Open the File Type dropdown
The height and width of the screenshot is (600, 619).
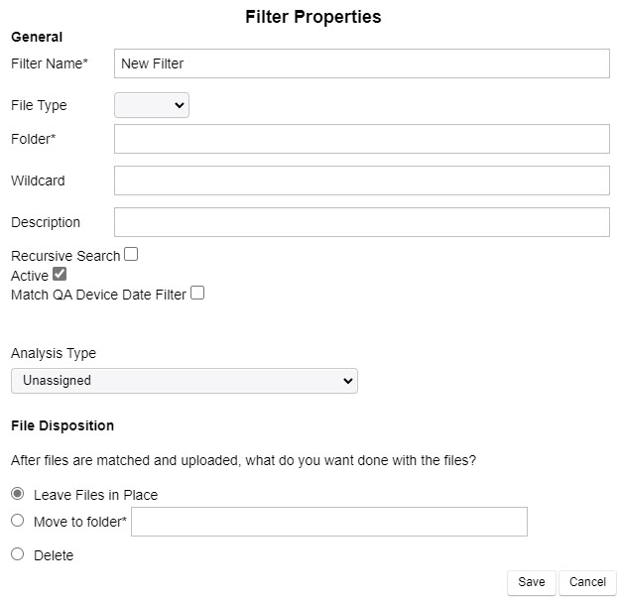(x=152, y=105)
